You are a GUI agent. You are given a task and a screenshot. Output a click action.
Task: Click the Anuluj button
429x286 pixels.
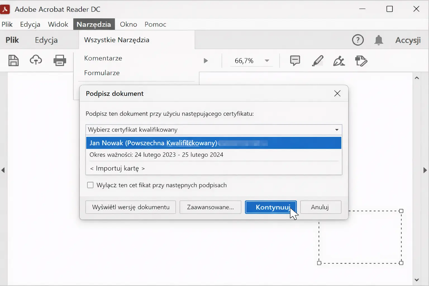pos(320,207)
